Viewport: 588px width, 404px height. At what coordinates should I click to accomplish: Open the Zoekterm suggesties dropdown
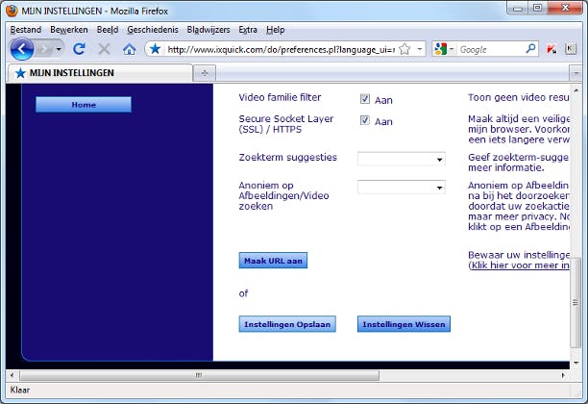tap(402, 159)
